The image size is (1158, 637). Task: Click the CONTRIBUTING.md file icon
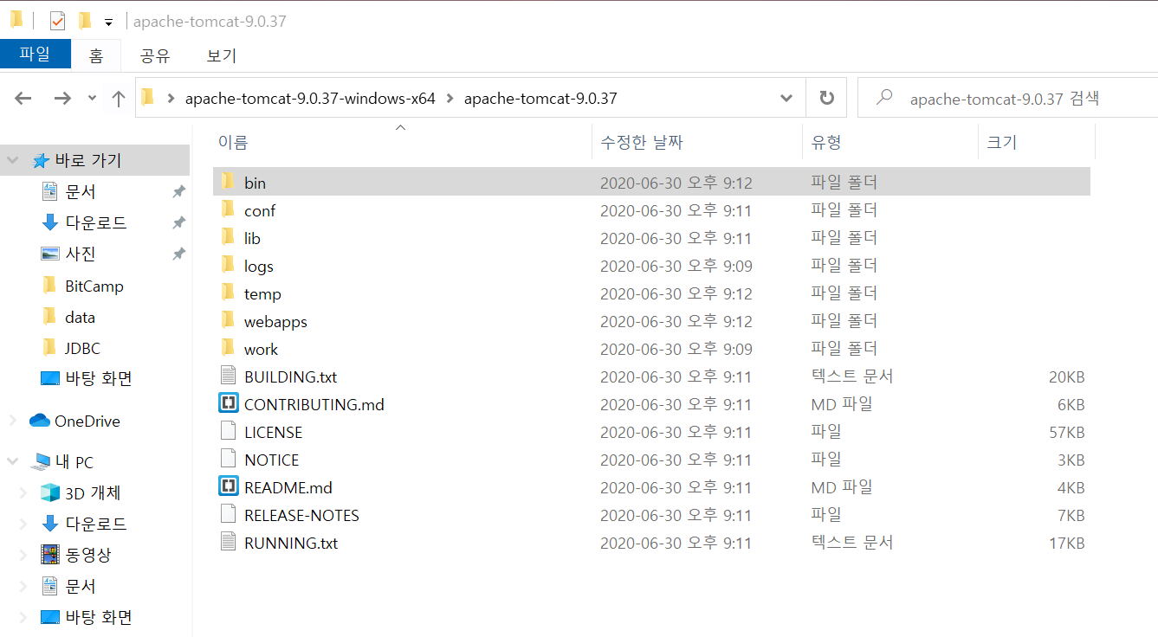[228, 403]
